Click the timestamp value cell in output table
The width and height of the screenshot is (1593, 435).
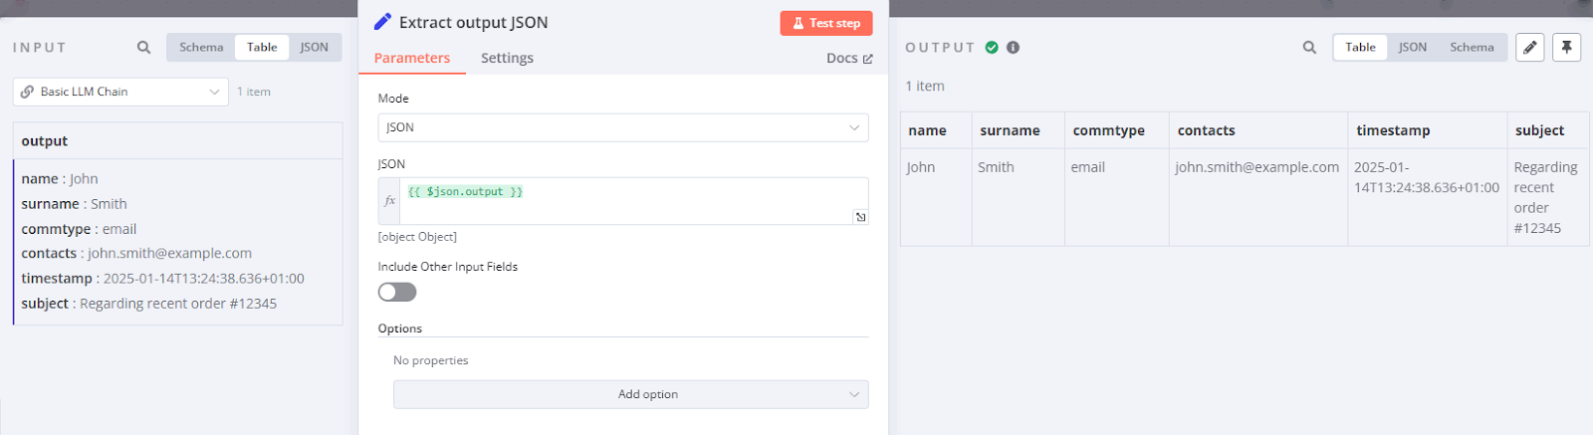pyautogui.click(x=1427, y=197)
